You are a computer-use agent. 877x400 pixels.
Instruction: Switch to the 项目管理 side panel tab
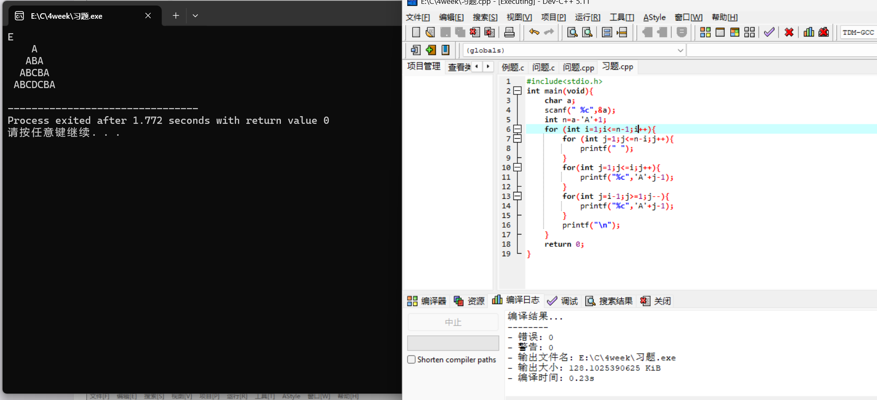click(x=424, y=66)
